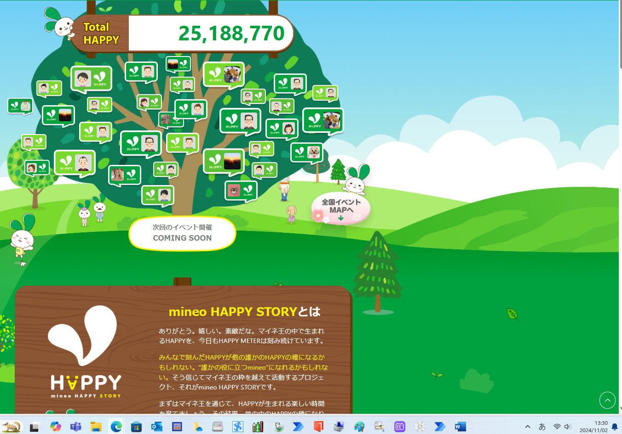Open the HAPPY bubble floating outside the tree's left
This screenshot has height=434, width=622.
[x=20, y=107]
